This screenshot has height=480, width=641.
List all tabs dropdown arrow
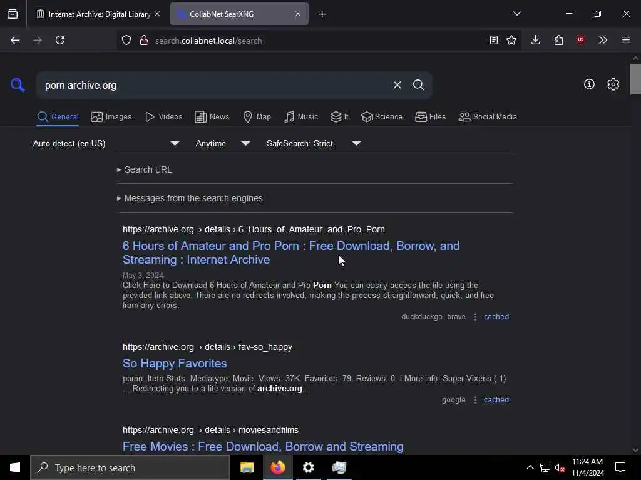pyautogui.click(x=516, y=14)
